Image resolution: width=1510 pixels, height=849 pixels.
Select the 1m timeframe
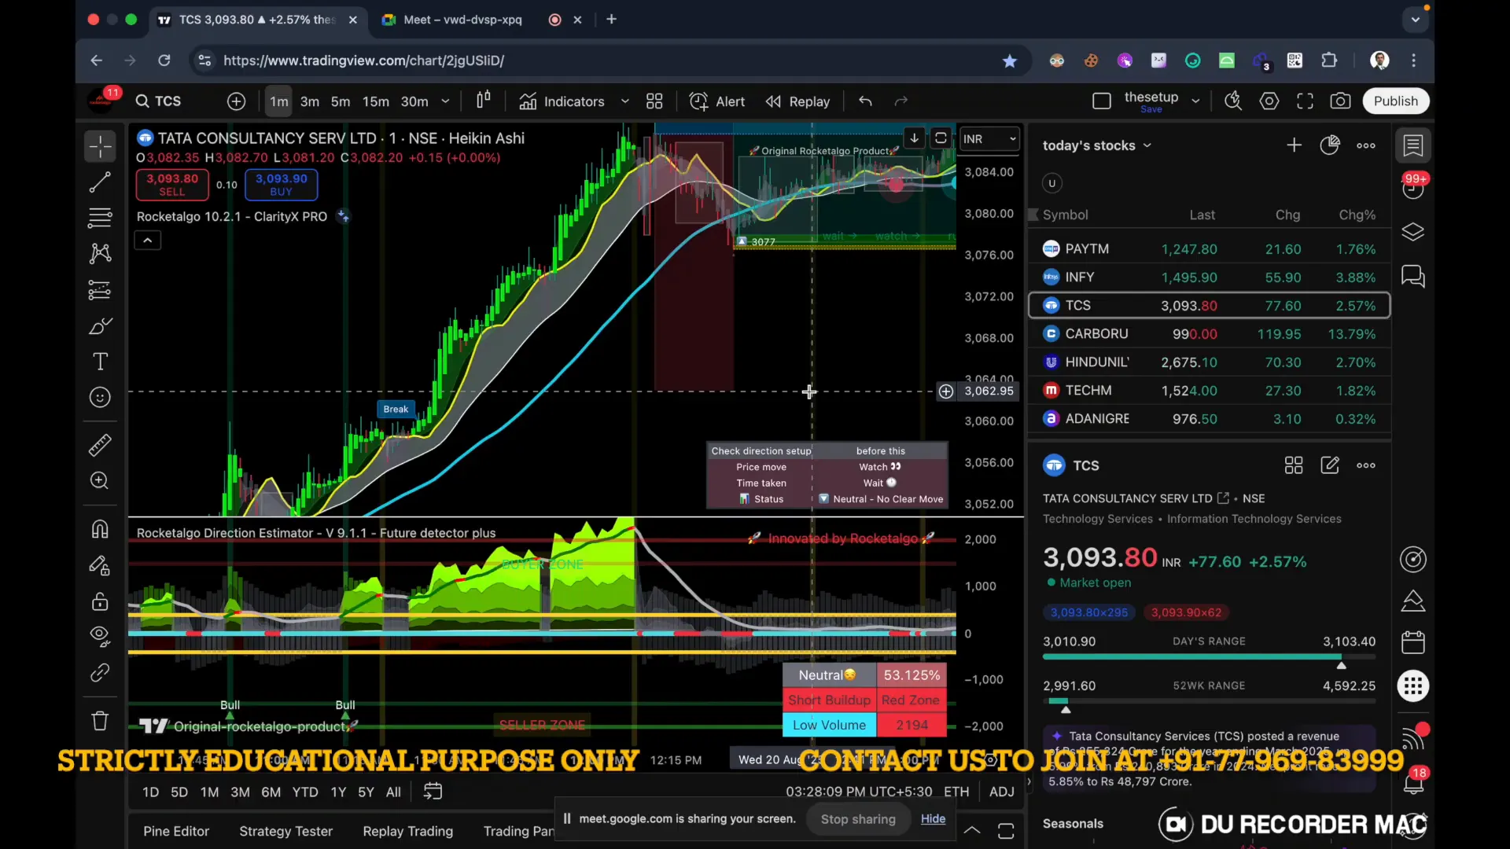tap(278, 101)
